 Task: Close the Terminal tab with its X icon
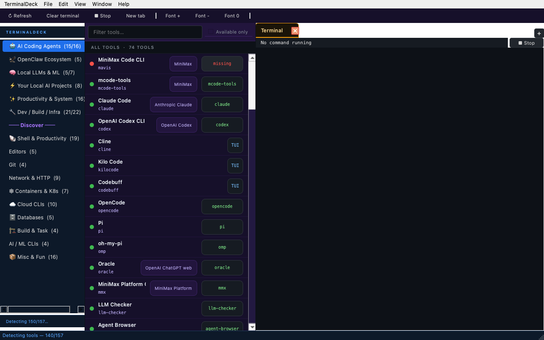click(x=295, y=31)
